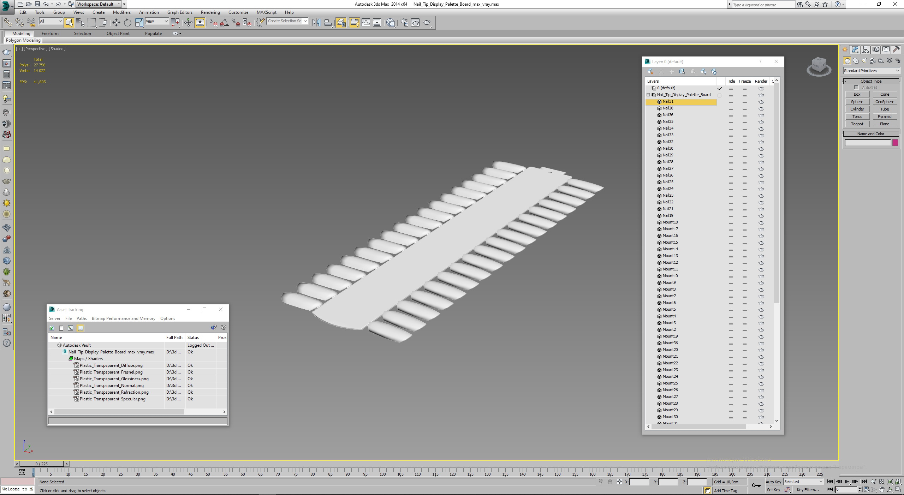Open the Utilities hammer panel tab

[x=896, y=49]
